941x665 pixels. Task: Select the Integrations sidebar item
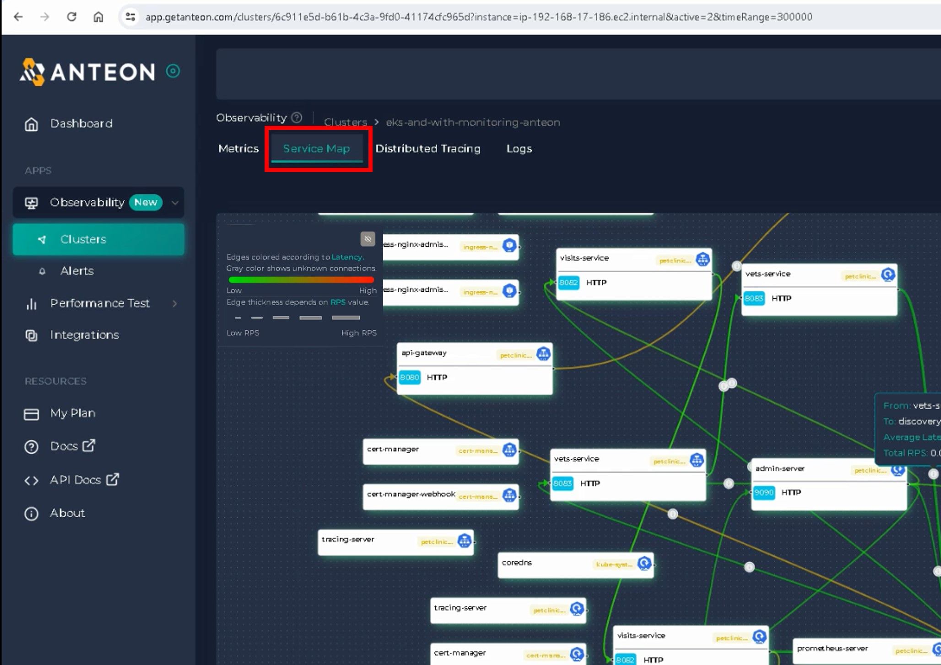84,335
